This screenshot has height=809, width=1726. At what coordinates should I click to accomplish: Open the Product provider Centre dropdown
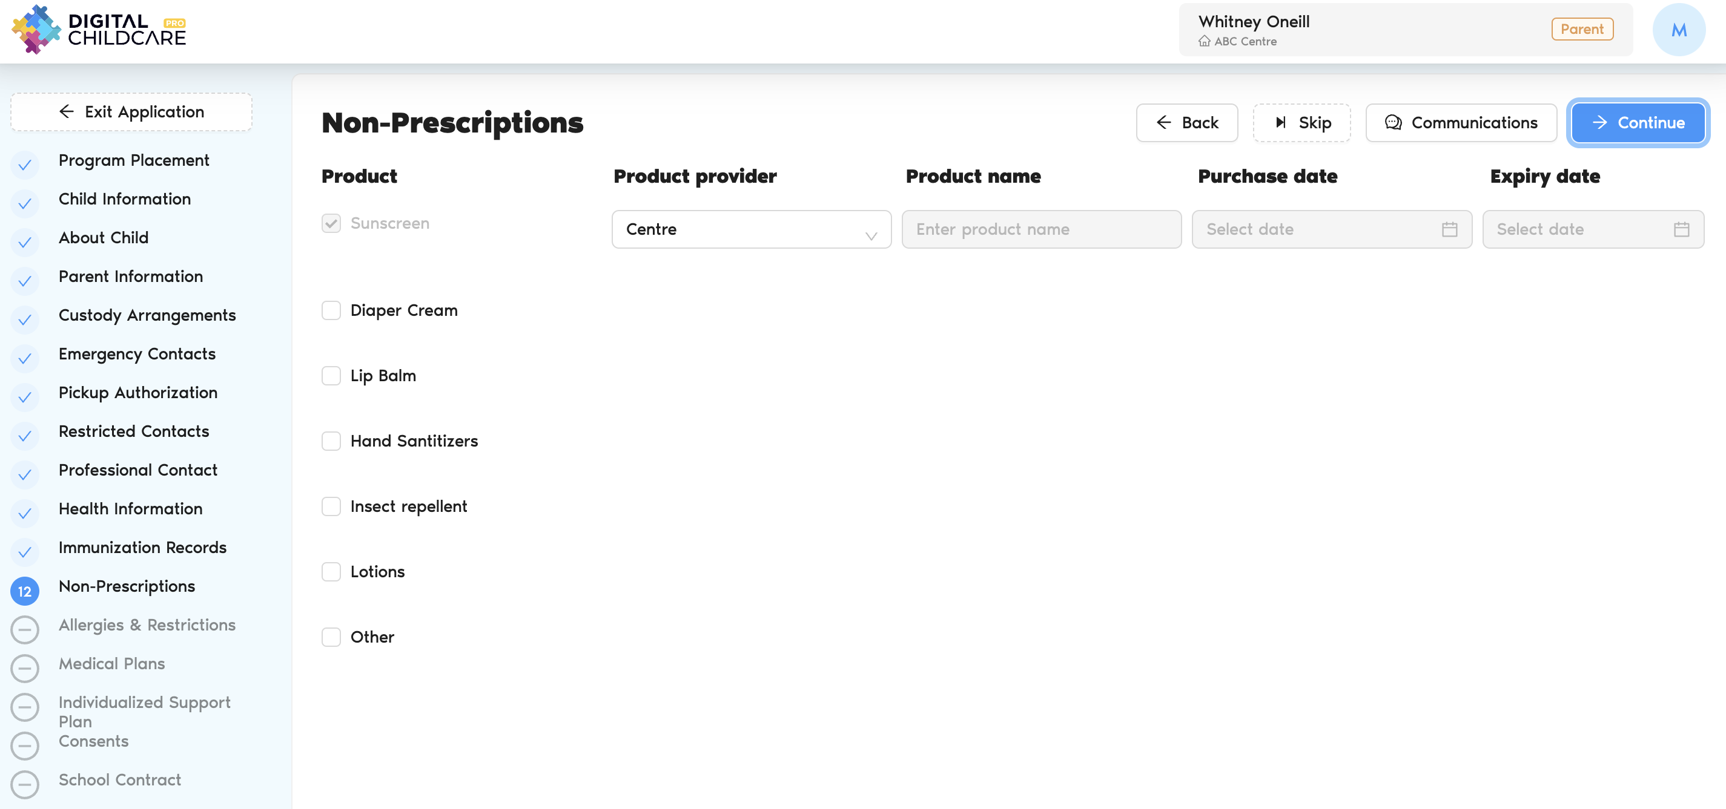point(750,230)
